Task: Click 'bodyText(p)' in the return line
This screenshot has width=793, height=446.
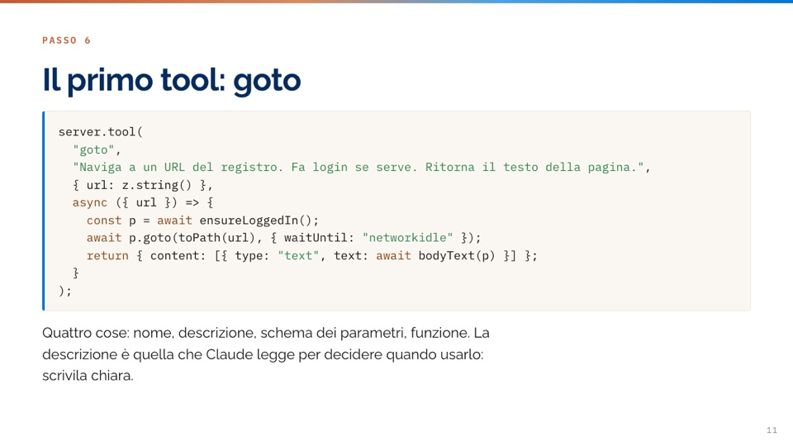Action: [457, 255]
